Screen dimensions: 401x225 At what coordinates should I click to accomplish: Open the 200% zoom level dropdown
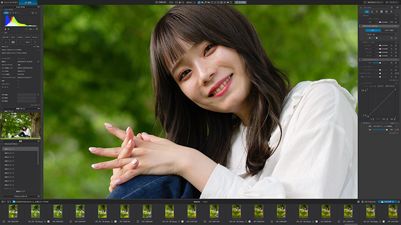pyautogui.click(x=191, y=2)
